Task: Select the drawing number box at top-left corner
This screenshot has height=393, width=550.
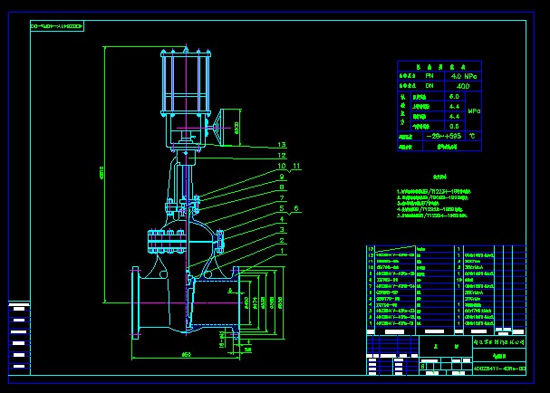Action: click(57, 27)
